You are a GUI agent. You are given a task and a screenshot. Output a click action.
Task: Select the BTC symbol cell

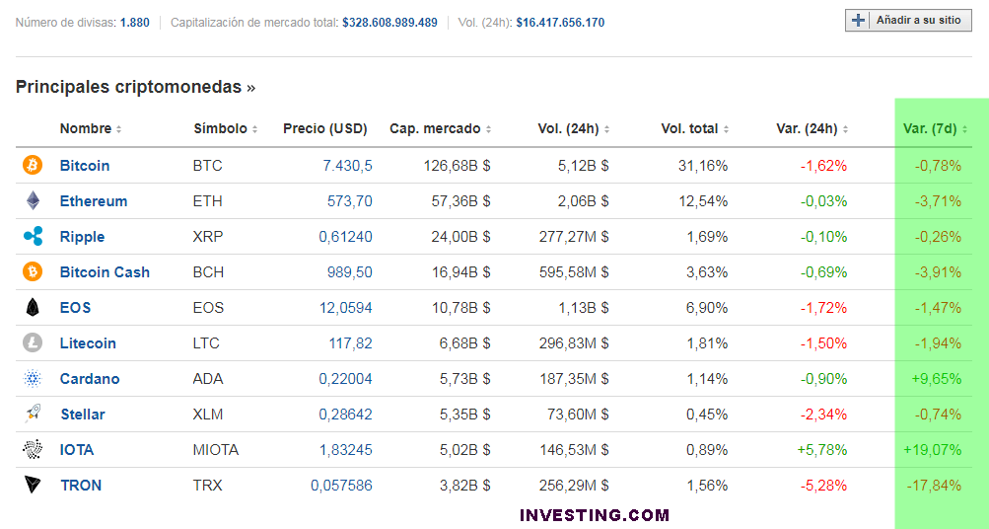pos(207,166)
